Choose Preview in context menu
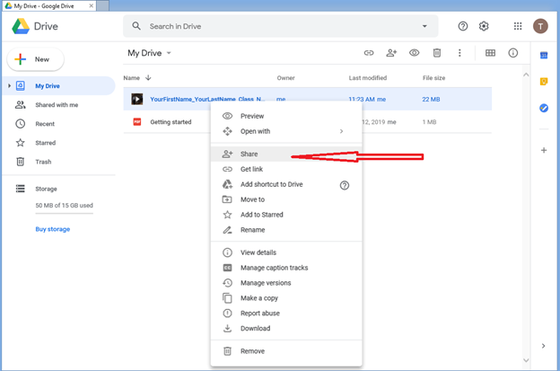 [286, 116]
